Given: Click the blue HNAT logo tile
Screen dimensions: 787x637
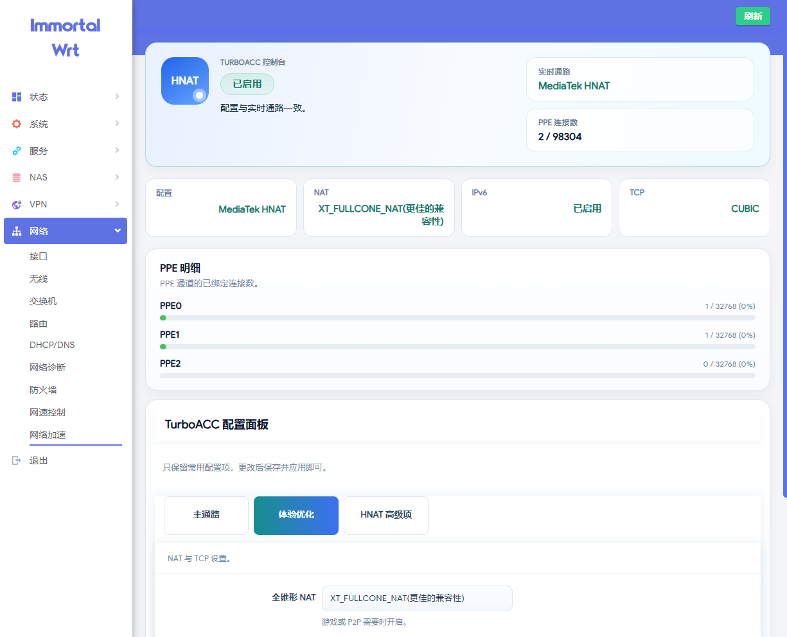Looking at the screenshot, I should click(x=185, y=81).
